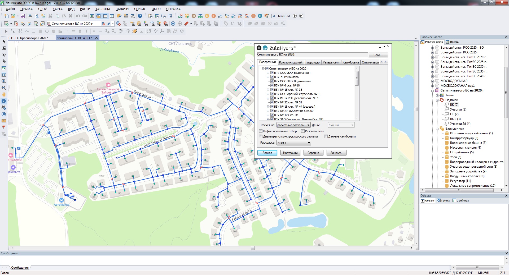This screenshot has height=275, width=509.
Task: Click the refresh map icon in left toolbar
Action: click(4, 68)
